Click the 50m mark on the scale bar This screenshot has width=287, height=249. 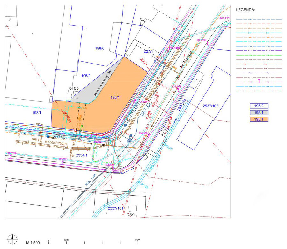tap(138, 239)
